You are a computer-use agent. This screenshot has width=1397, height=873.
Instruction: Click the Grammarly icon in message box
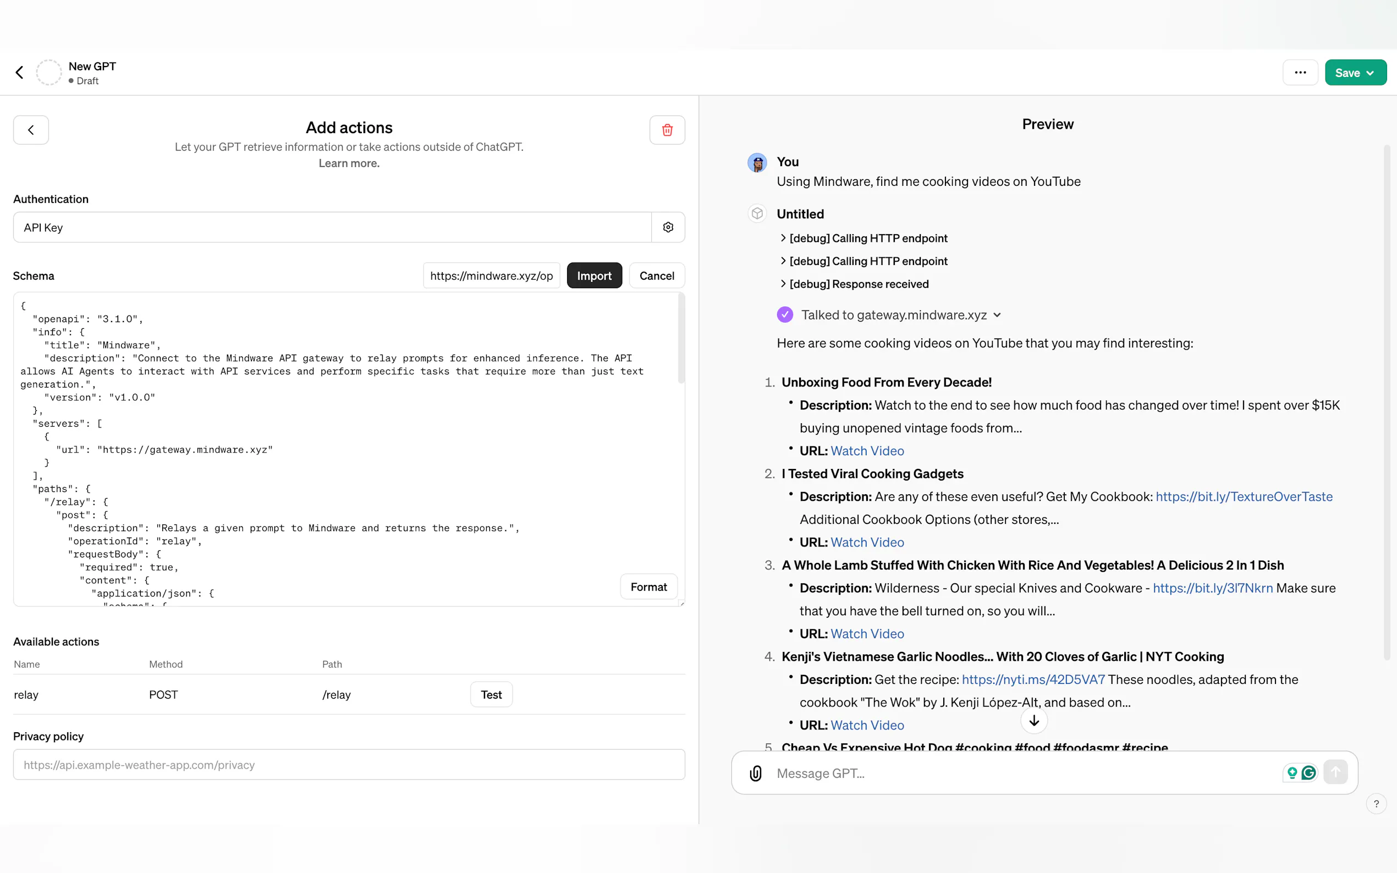[1308, 772]
